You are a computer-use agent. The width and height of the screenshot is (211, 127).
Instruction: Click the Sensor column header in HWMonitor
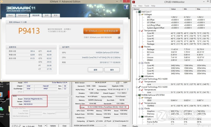[151, 9]
